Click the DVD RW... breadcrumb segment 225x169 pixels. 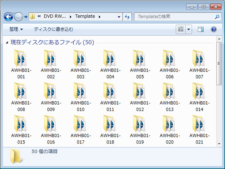click(55, 16)
